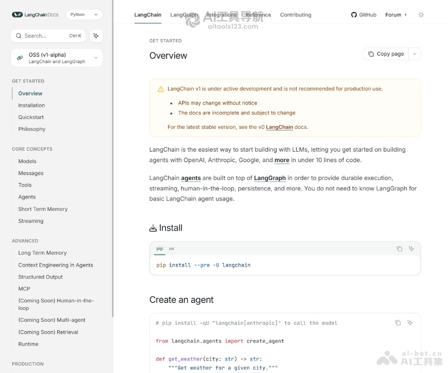This screenshot has width=448, height=373.
Task: Click the Forum arrow chevron
Action: pyautogui.click(x=405, y=15)
